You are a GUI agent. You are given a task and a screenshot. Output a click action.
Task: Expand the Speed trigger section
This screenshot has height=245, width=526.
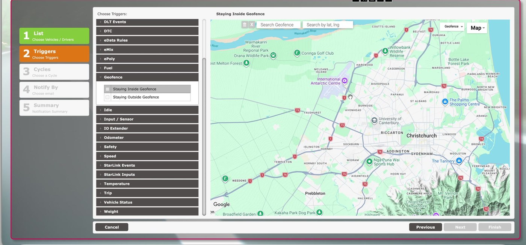pos(147,156)
